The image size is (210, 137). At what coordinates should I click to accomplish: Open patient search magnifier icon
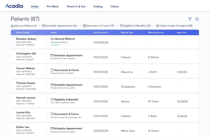tap(197, 19)
